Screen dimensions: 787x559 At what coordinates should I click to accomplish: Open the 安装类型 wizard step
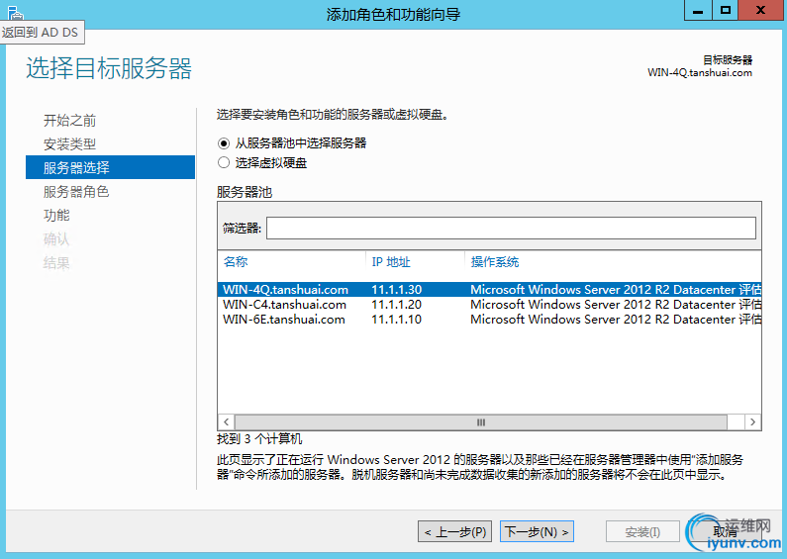(x=69, y=144)
